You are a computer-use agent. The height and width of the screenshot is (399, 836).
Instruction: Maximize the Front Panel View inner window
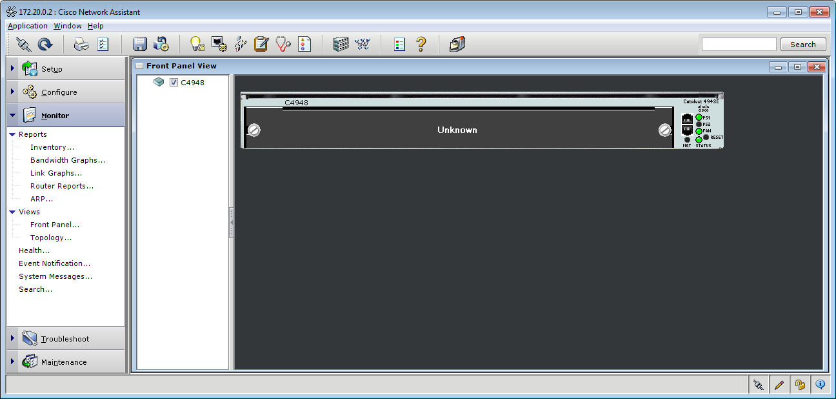click(798, 66)
